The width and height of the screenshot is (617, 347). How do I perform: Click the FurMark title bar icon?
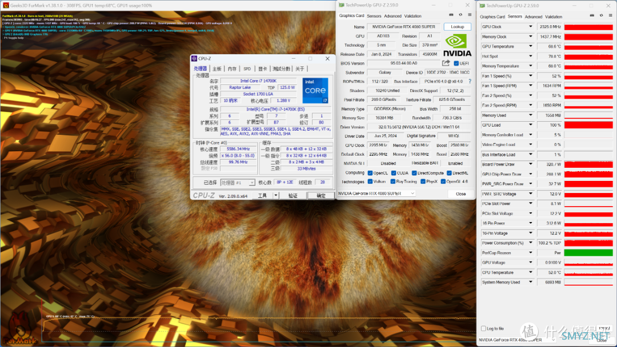click(x=6, y=6)
